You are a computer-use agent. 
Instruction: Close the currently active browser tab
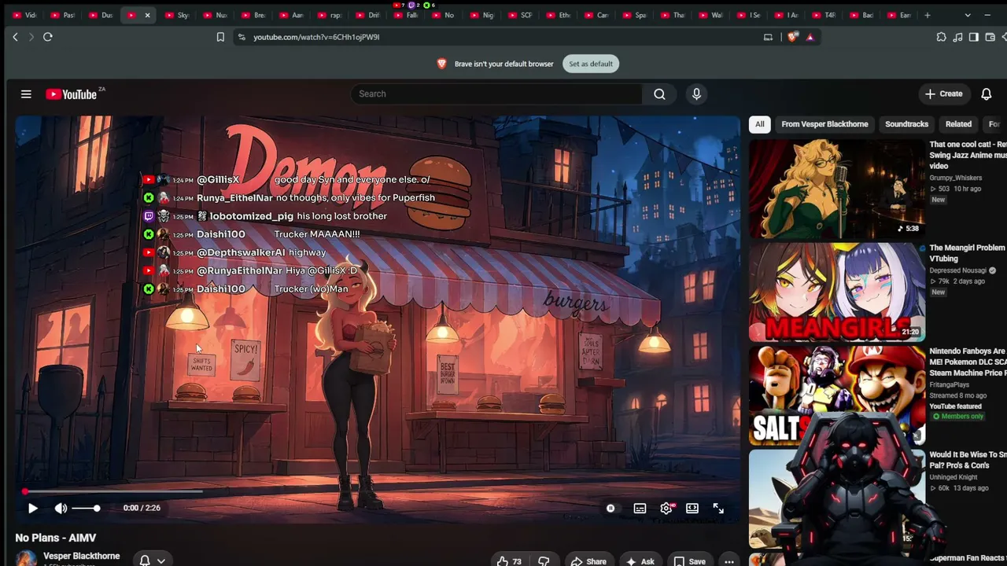point(147,15)
